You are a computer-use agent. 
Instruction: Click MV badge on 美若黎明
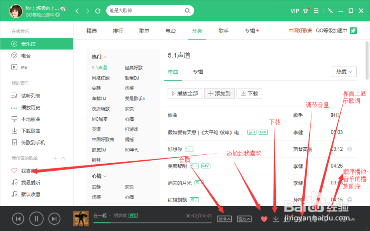click(x=205, y=166)
